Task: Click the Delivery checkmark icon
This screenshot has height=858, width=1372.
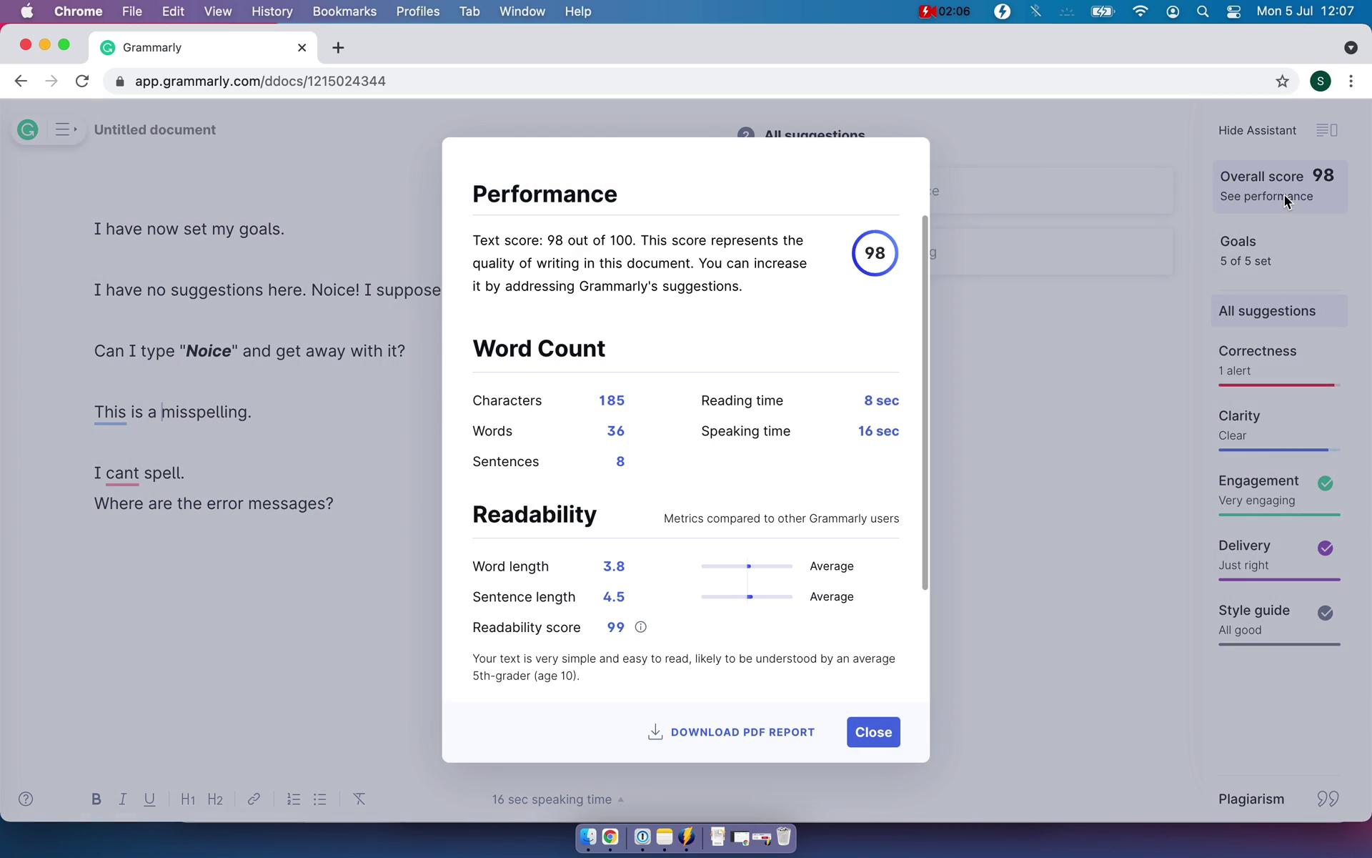Action: (1326, 547)
